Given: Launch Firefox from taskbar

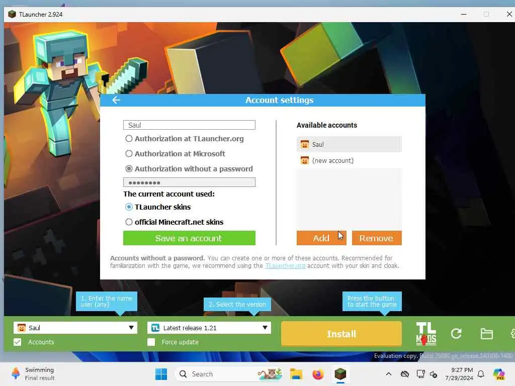Looking at the screenshot, I should (318, 374).
